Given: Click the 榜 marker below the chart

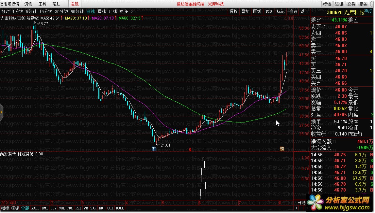Looking at the screenshot, I should (x=282, y=149).
